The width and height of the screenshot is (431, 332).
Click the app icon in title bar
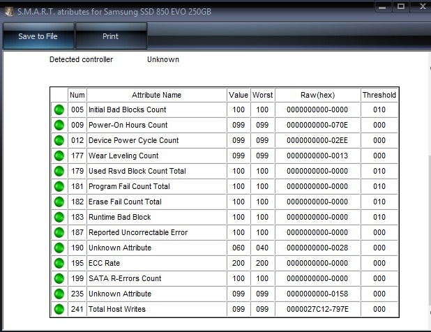pos(9,12)
